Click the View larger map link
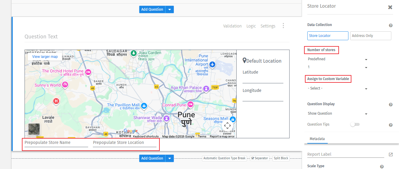This screenshot has width=399, height=169. point(45,57)
